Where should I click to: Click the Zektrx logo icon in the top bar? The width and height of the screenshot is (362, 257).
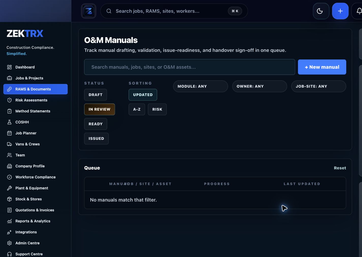89,11
